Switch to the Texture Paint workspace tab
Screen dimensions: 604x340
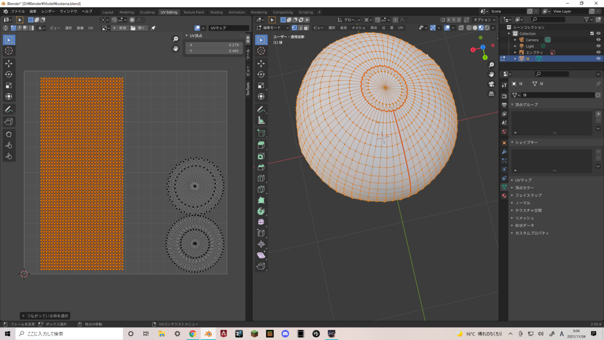click(194, 12)
